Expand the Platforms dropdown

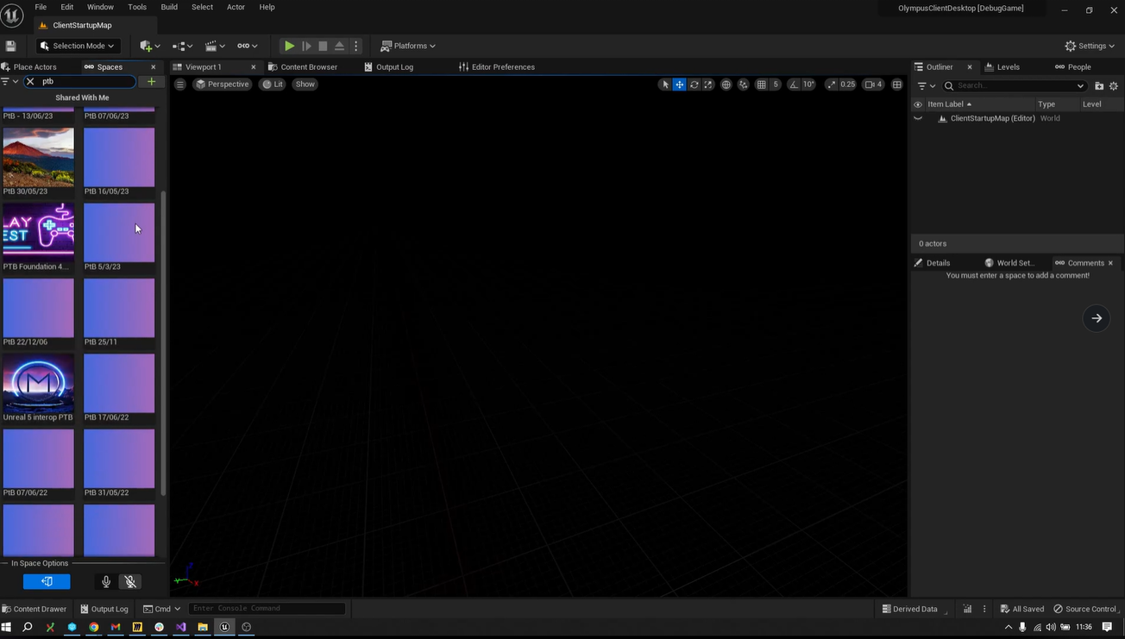[x=408, y=46]
